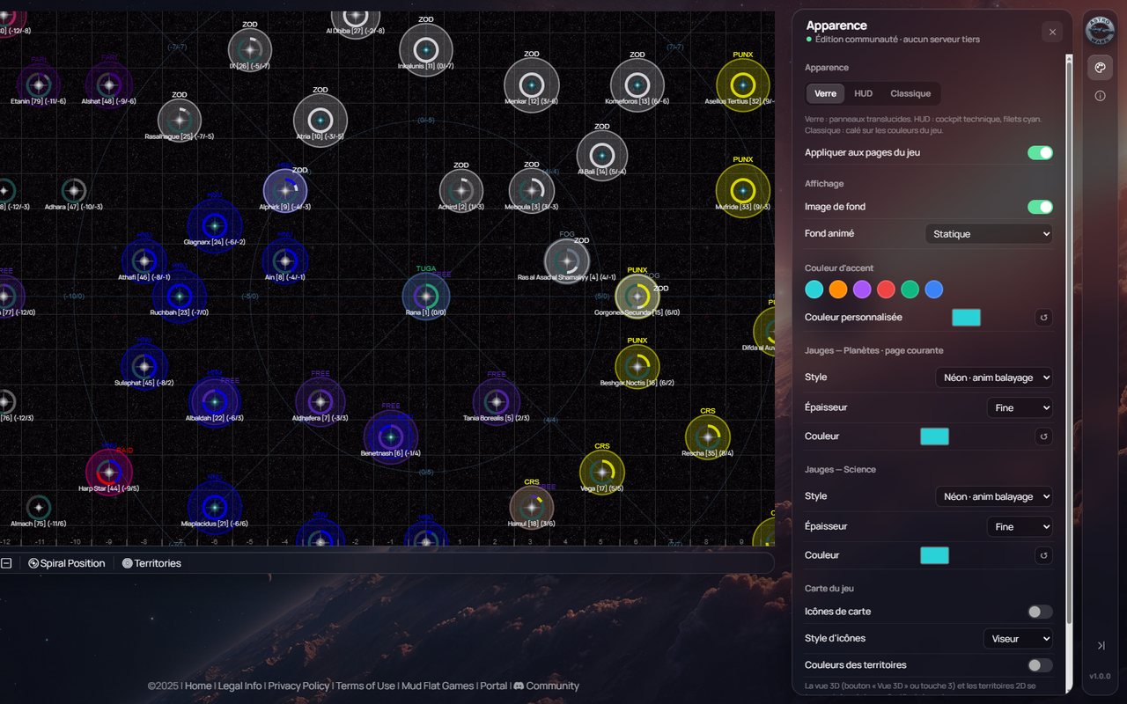1127x704 pixels.
Task: Pick the orange accent color
Action: tap(838, 290)
